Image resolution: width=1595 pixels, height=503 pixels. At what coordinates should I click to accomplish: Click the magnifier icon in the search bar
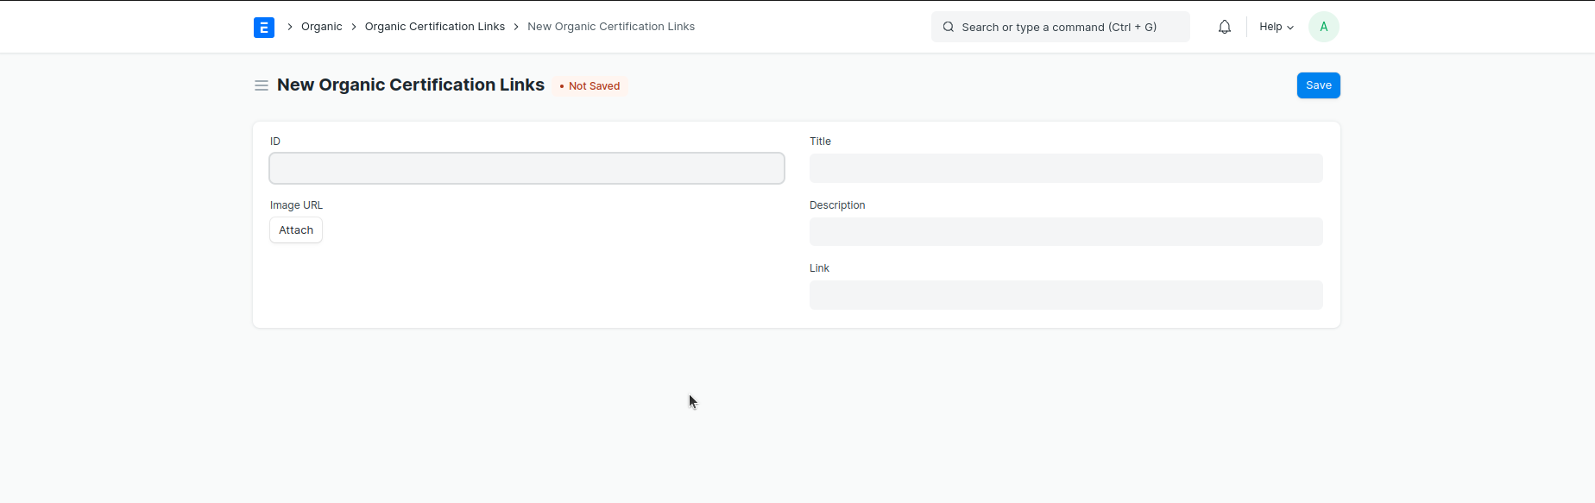[x=948, y=27]
